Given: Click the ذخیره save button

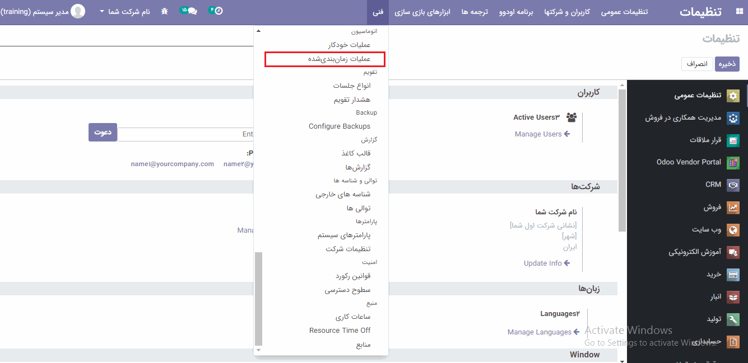Looking at the screenshot, I should point(727,64).
